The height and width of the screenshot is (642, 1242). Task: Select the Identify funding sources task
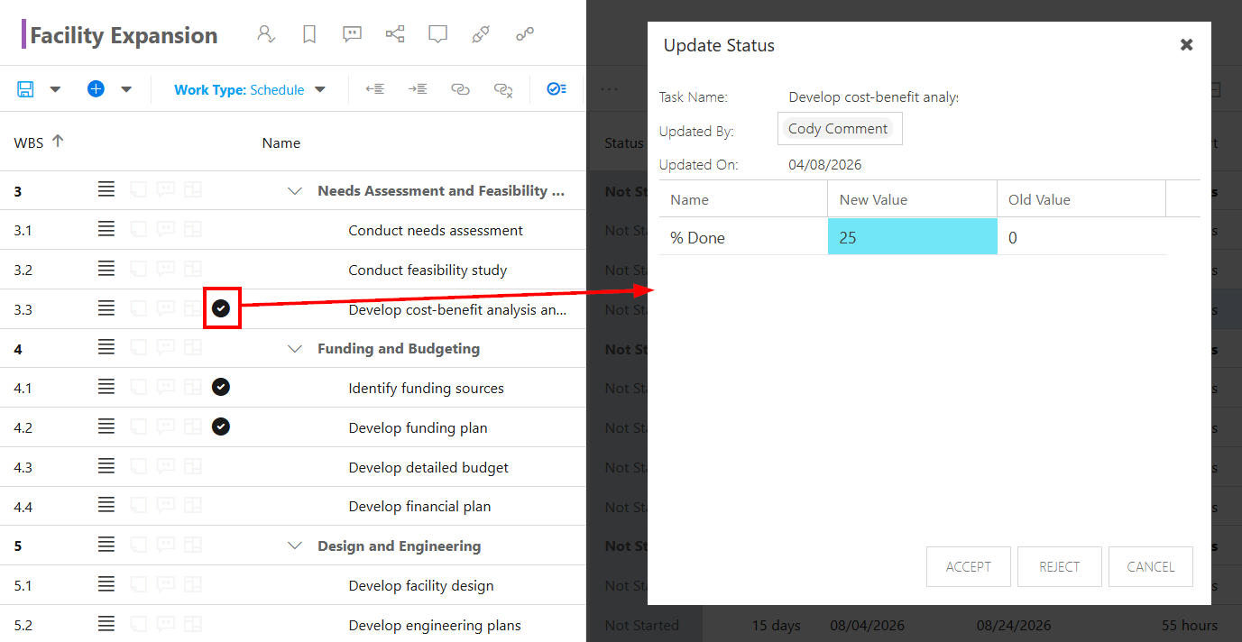[x=426, y=388]
